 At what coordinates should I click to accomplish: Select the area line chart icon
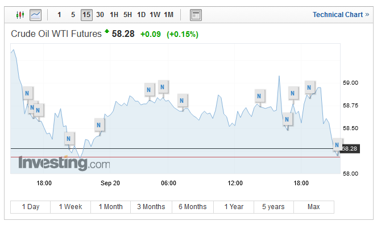(36, 15)
